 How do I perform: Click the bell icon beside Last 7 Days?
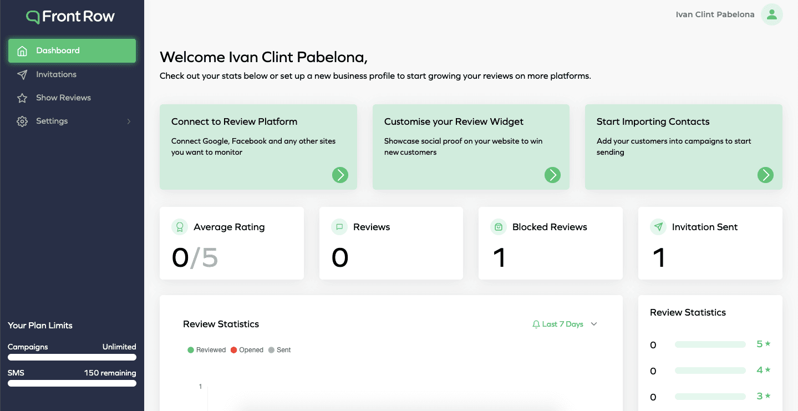tap(536, 323)
